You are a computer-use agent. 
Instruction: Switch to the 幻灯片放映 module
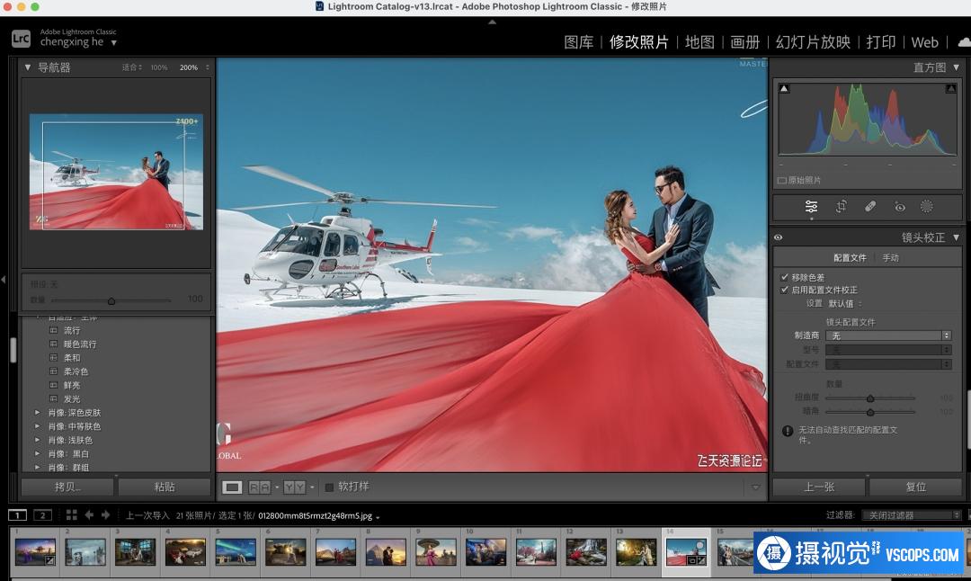point(813,42)
